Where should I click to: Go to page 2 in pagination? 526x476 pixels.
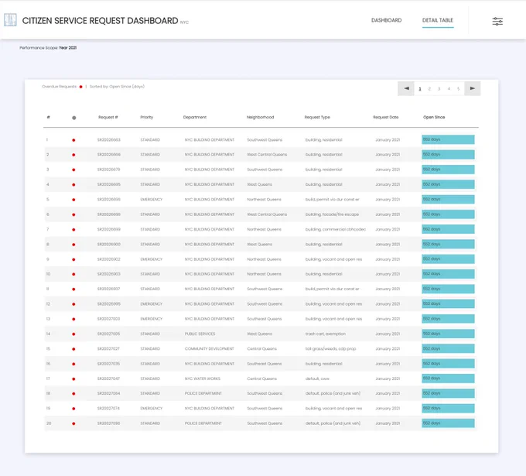(x=429, y=89)
